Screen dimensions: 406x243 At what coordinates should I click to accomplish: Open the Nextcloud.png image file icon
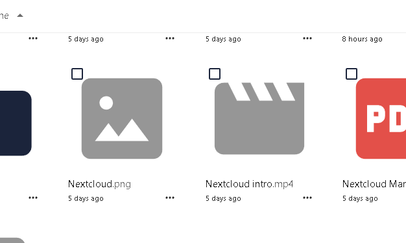pyautogui.click(x=122, y=119)
